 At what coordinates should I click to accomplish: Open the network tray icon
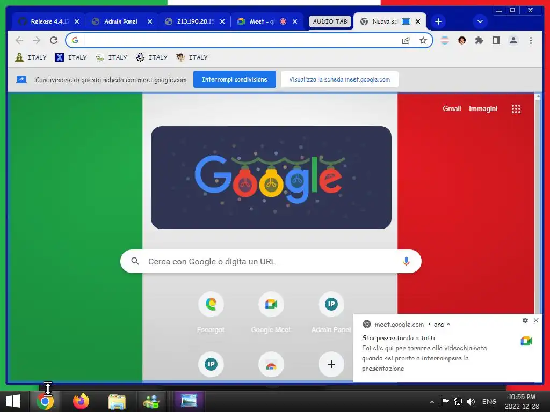(x=458, y=402)
